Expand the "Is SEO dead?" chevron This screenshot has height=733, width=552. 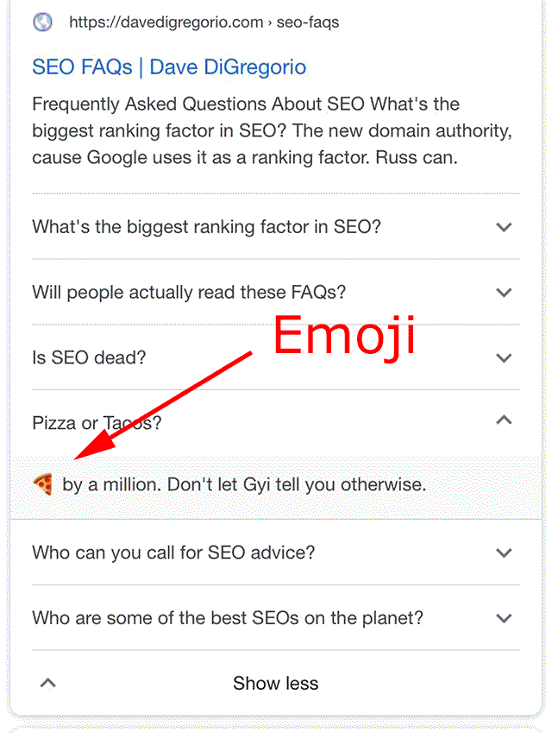pos(504,358)
